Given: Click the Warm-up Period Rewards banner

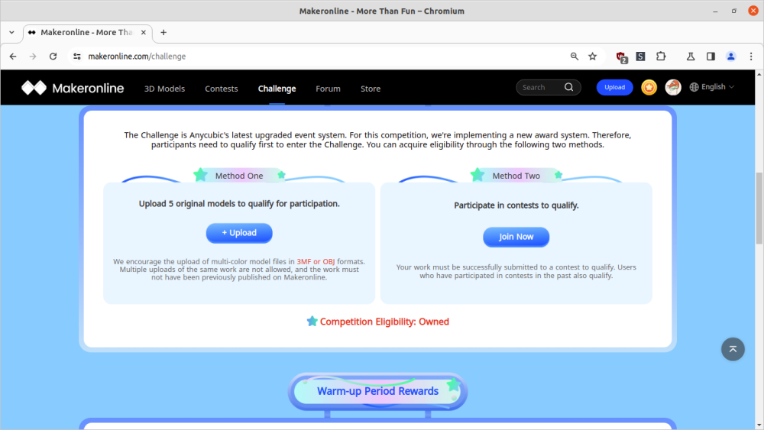Looking at the screenshot, I should click(377, 391).
